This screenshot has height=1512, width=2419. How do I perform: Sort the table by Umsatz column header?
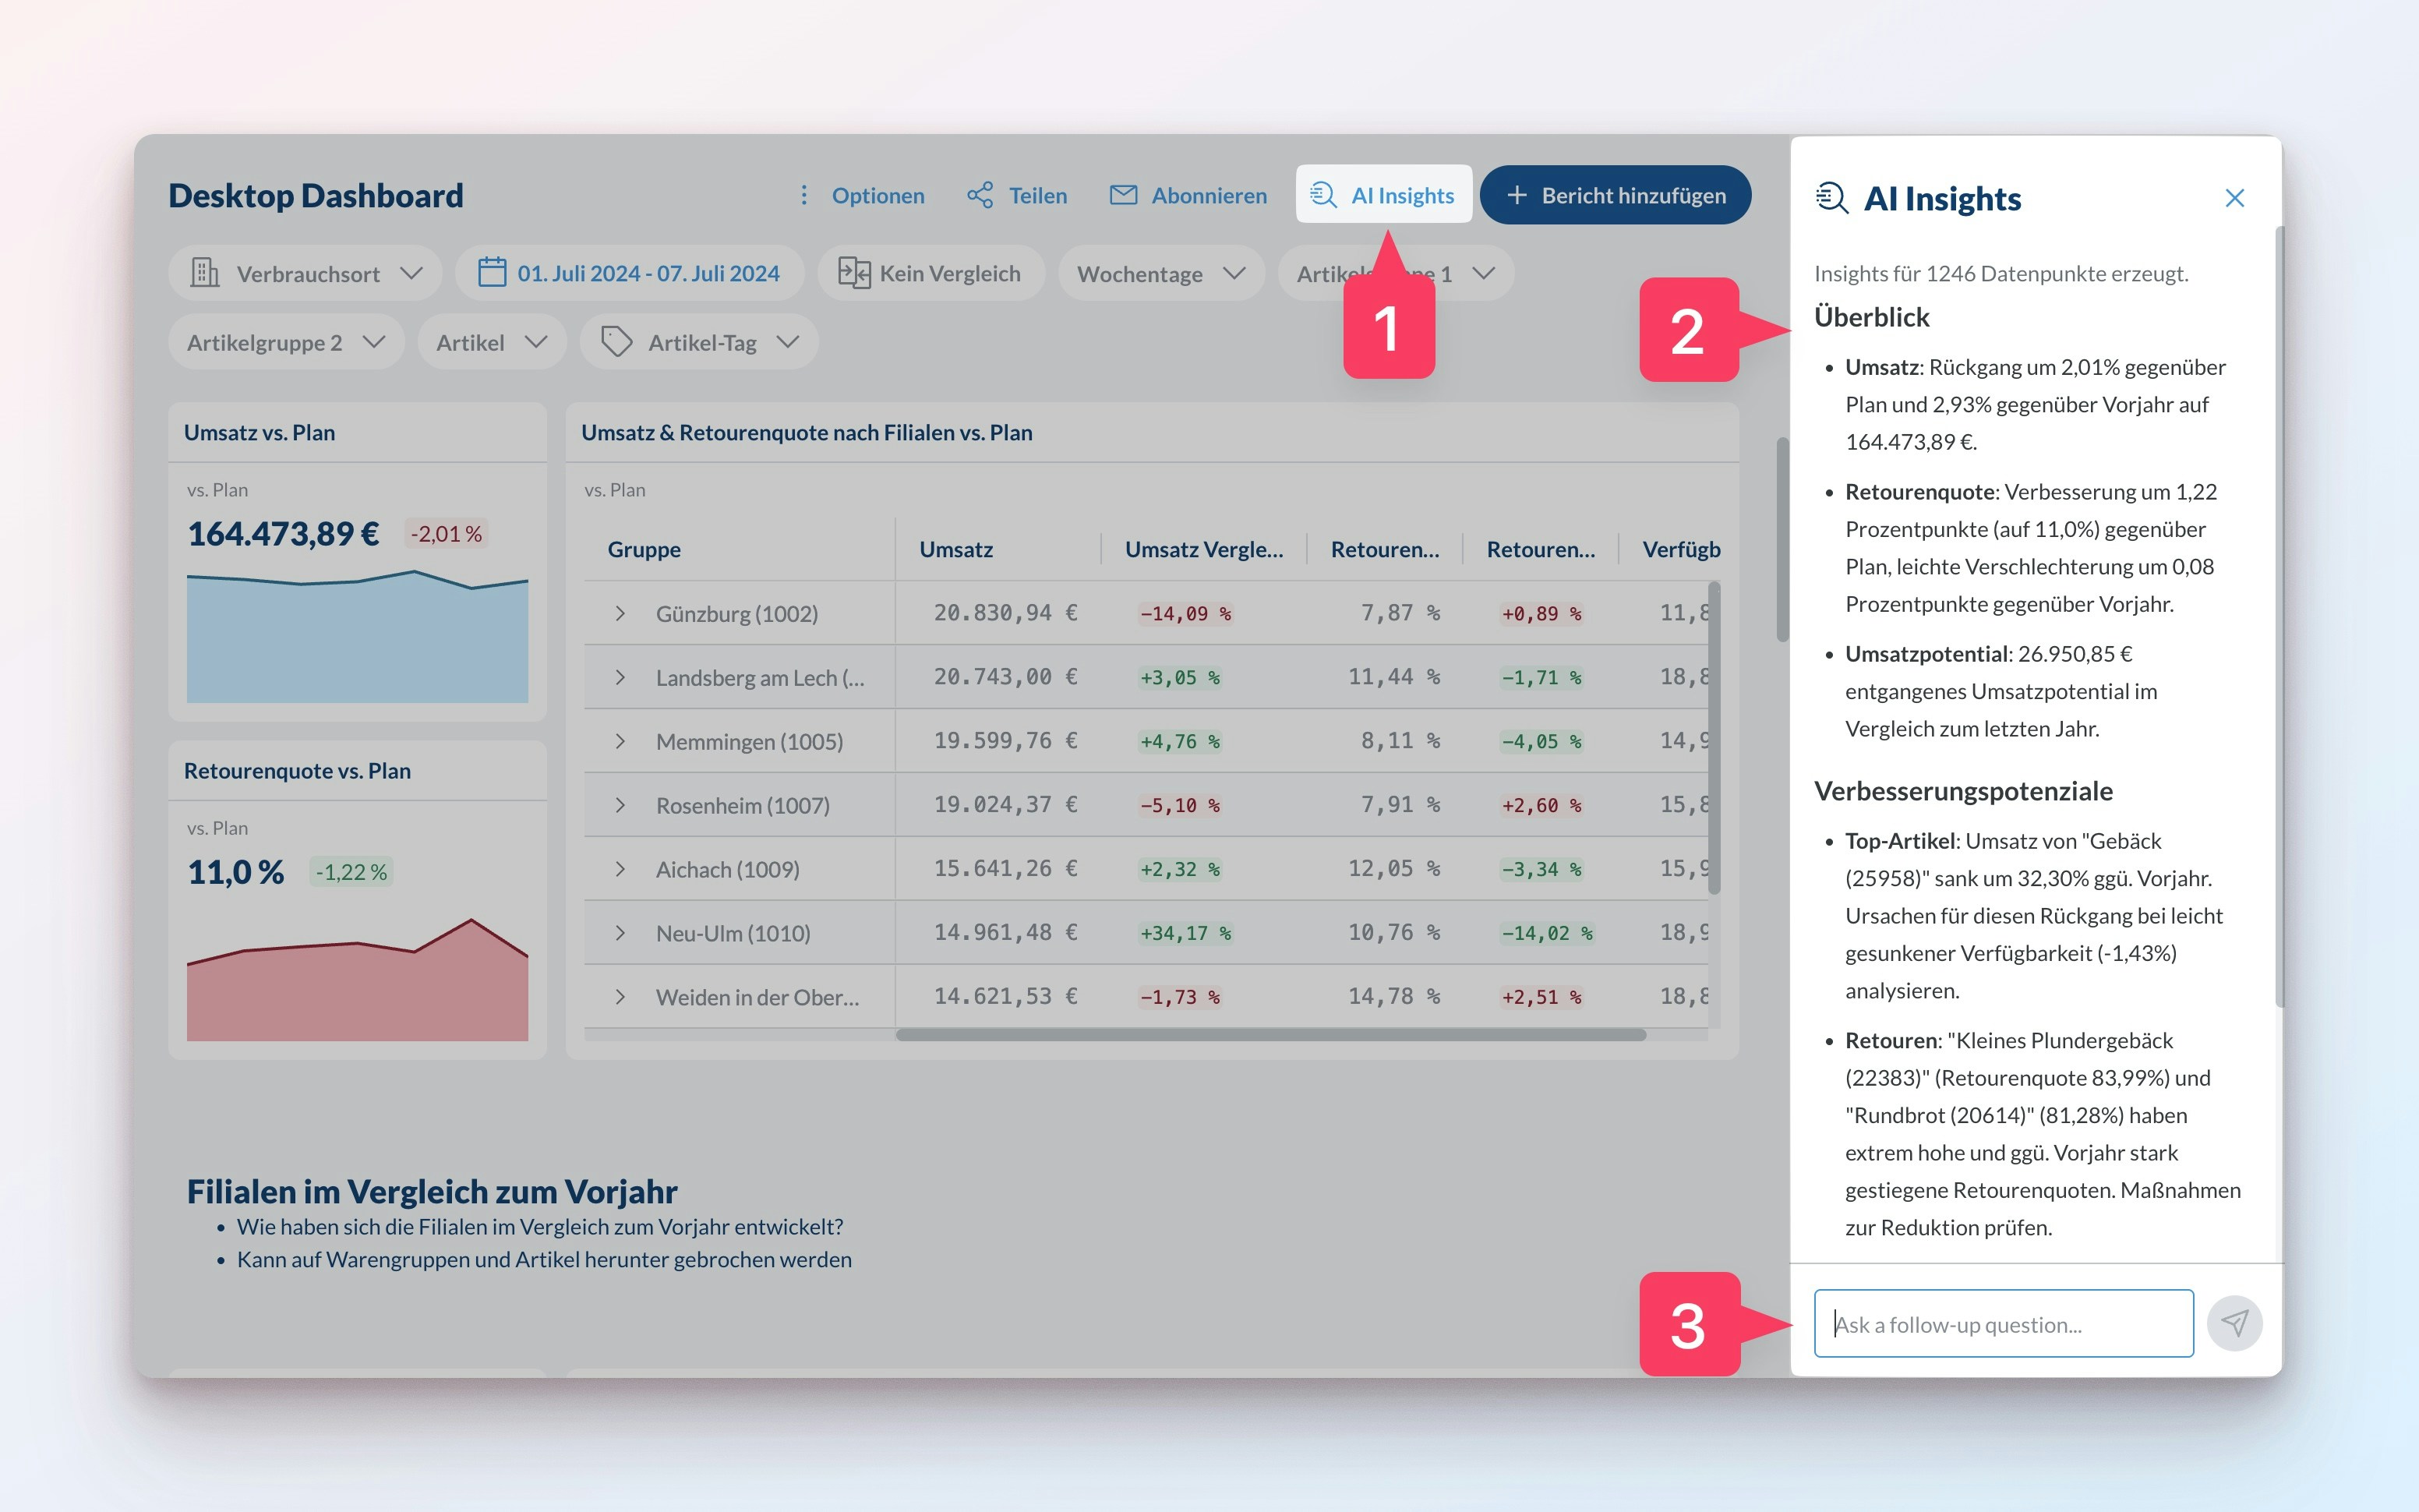point(955,549)
